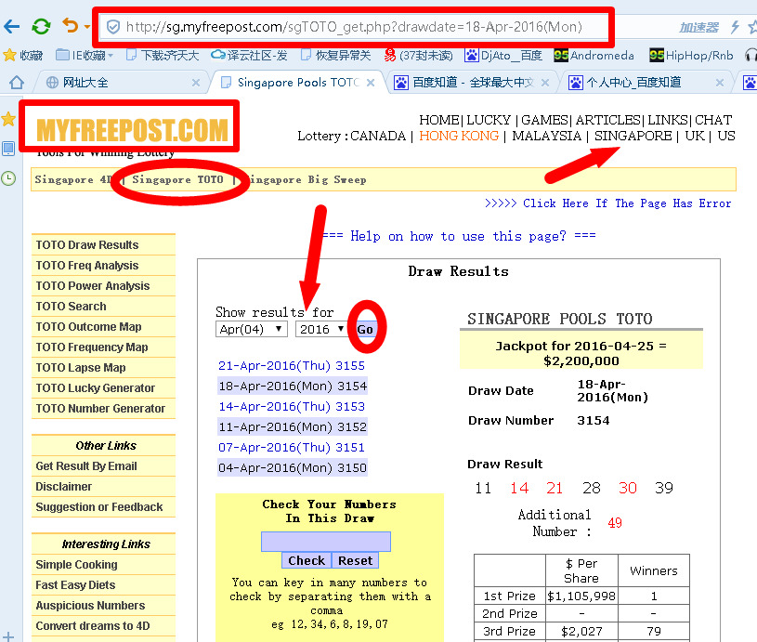Click the plus icon at sidebar bottom
Screen dimensions: 757x642
click(8, 636)
